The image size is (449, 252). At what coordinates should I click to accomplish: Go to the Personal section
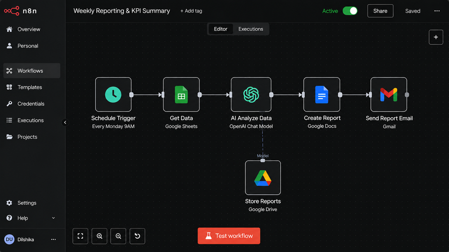[32, 46]
